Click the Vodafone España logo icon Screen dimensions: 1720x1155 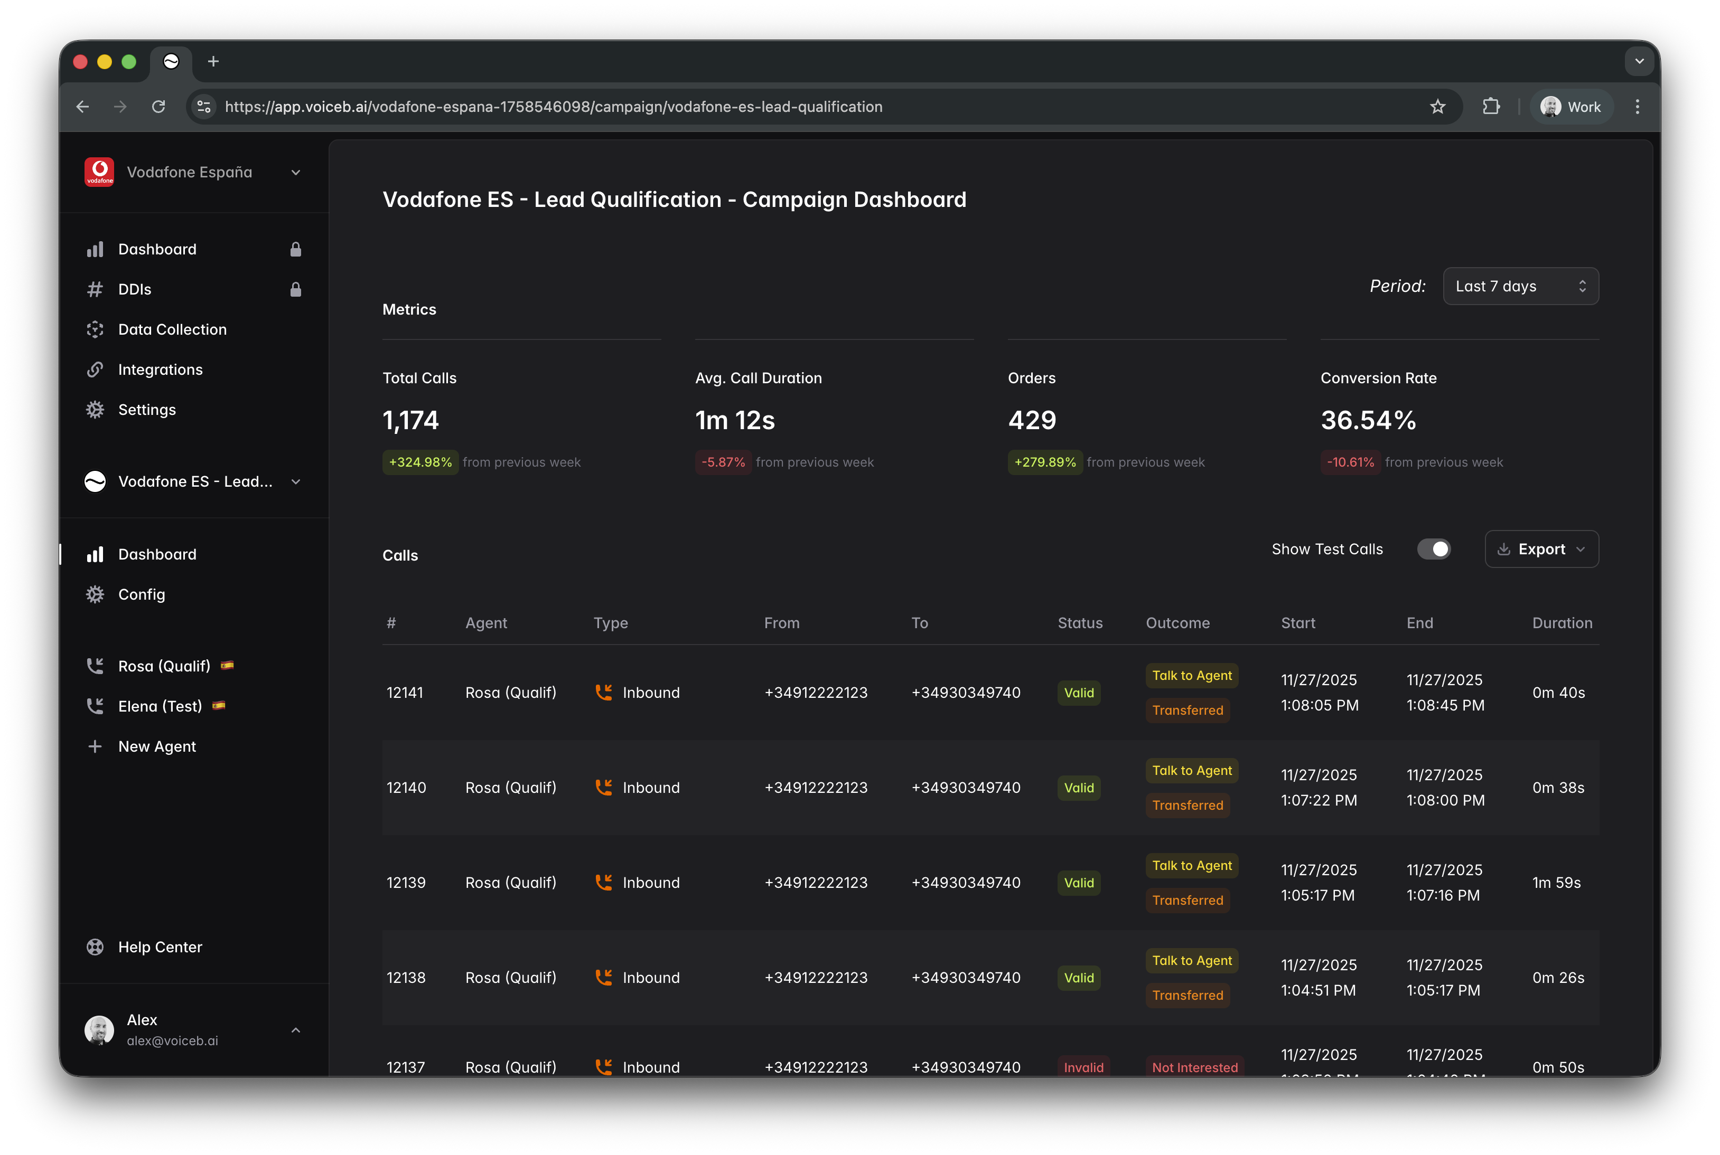click(x=99, y=172)
